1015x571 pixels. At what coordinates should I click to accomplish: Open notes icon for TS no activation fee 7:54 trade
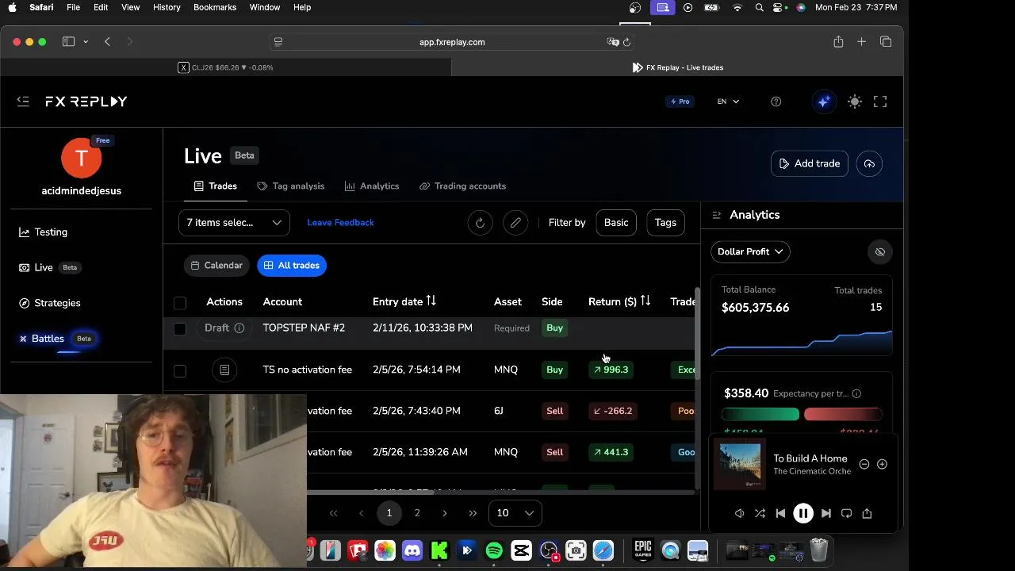(x=224, y=370)
